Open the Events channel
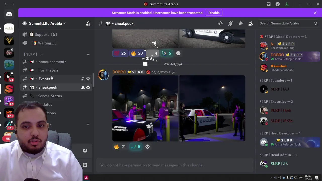This screenshot has height=181, width=322. 56,79
